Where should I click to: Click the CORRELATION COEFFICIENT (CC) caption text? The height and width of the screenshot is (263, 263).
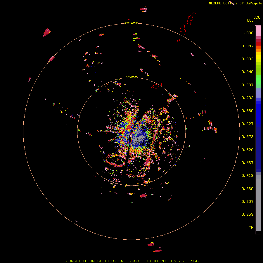pos(102,261)
